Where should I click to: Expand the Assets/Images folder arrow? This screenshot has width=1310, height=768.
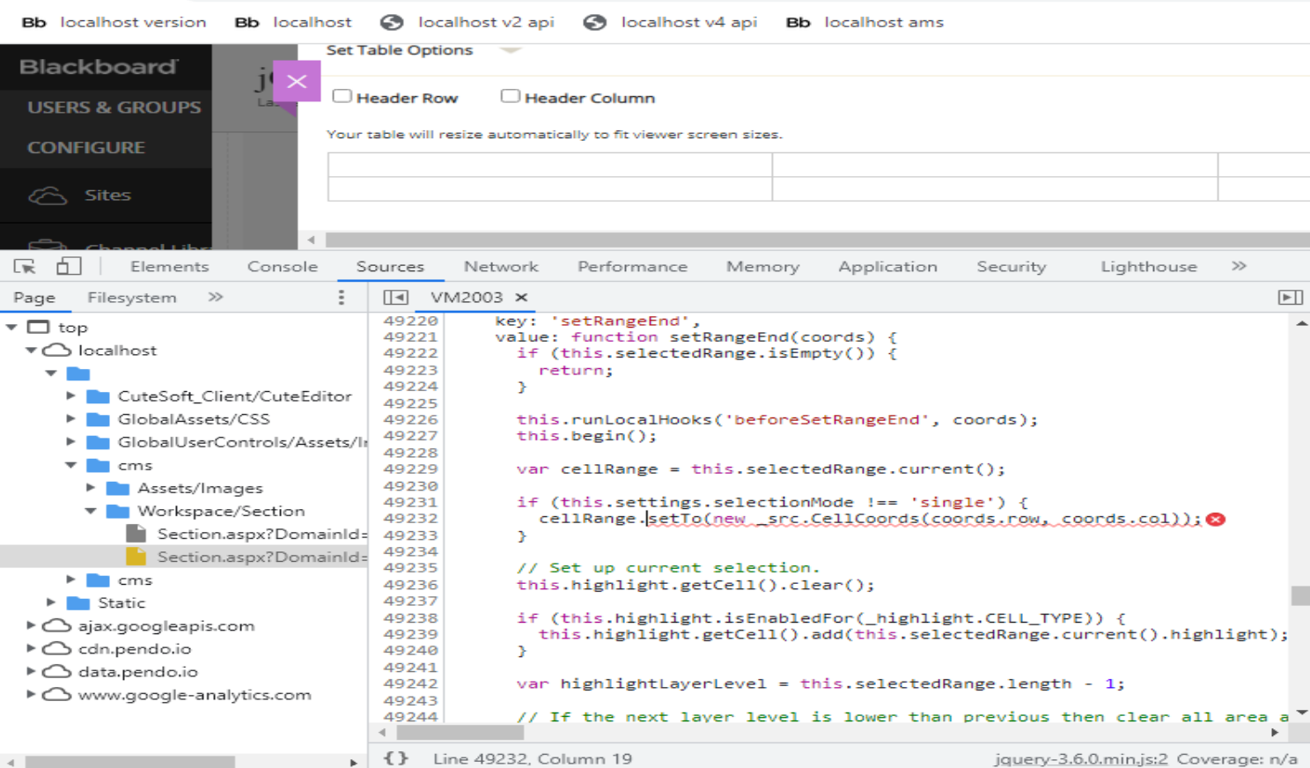pos(90,488)
